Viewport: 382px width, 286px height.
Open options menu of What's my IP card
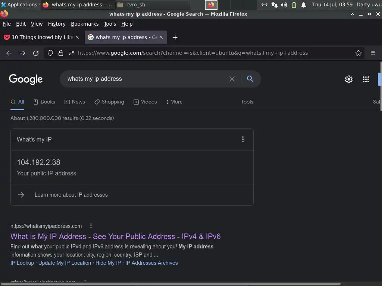(x=242, y=139)
